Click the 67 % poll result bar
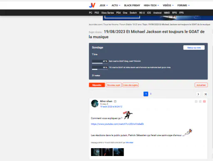213x161 pixels. 100,61
